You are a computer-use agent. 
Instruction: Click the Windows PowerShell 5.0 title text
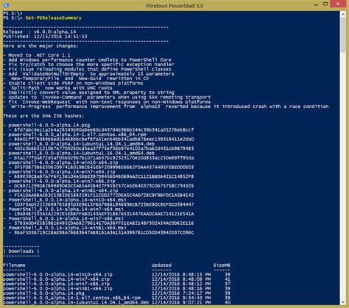[x=174, y=6]
